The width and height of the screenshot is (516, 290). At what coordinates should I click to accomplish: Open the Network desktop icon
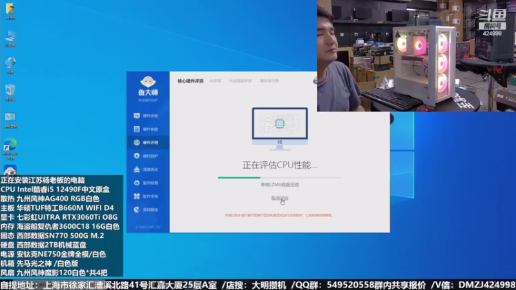[x=10, y=66]
